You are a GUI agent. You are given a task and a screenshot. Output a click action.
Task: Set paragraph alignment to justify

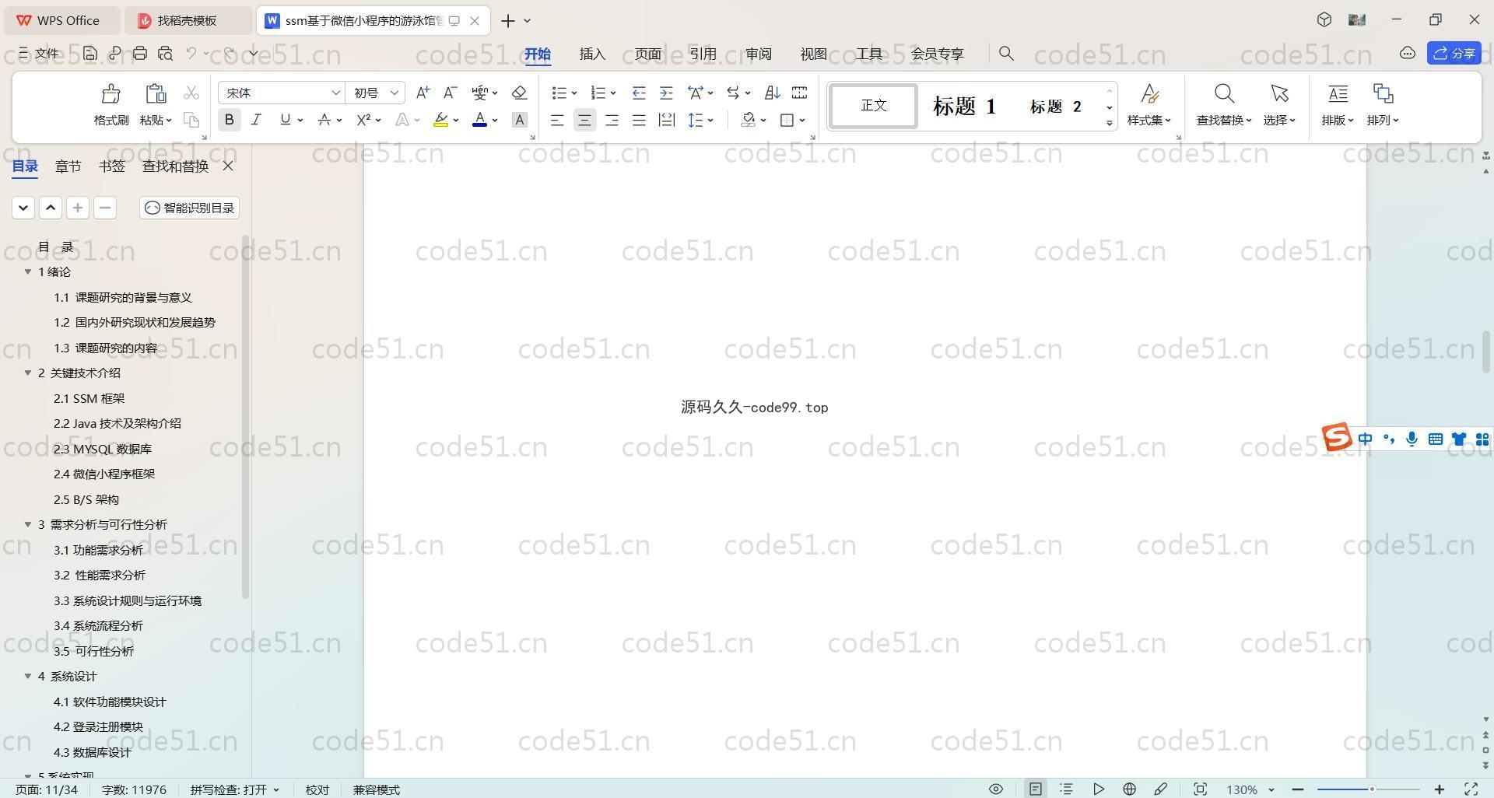(639, 120)
